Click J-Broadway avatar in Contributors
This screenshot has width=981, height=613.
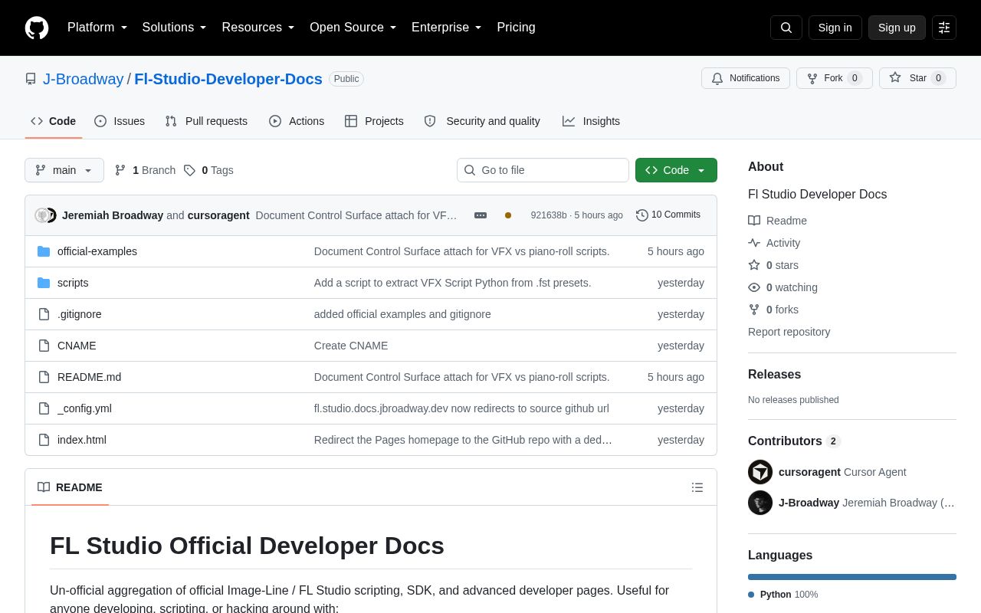[x=760, y=503]
